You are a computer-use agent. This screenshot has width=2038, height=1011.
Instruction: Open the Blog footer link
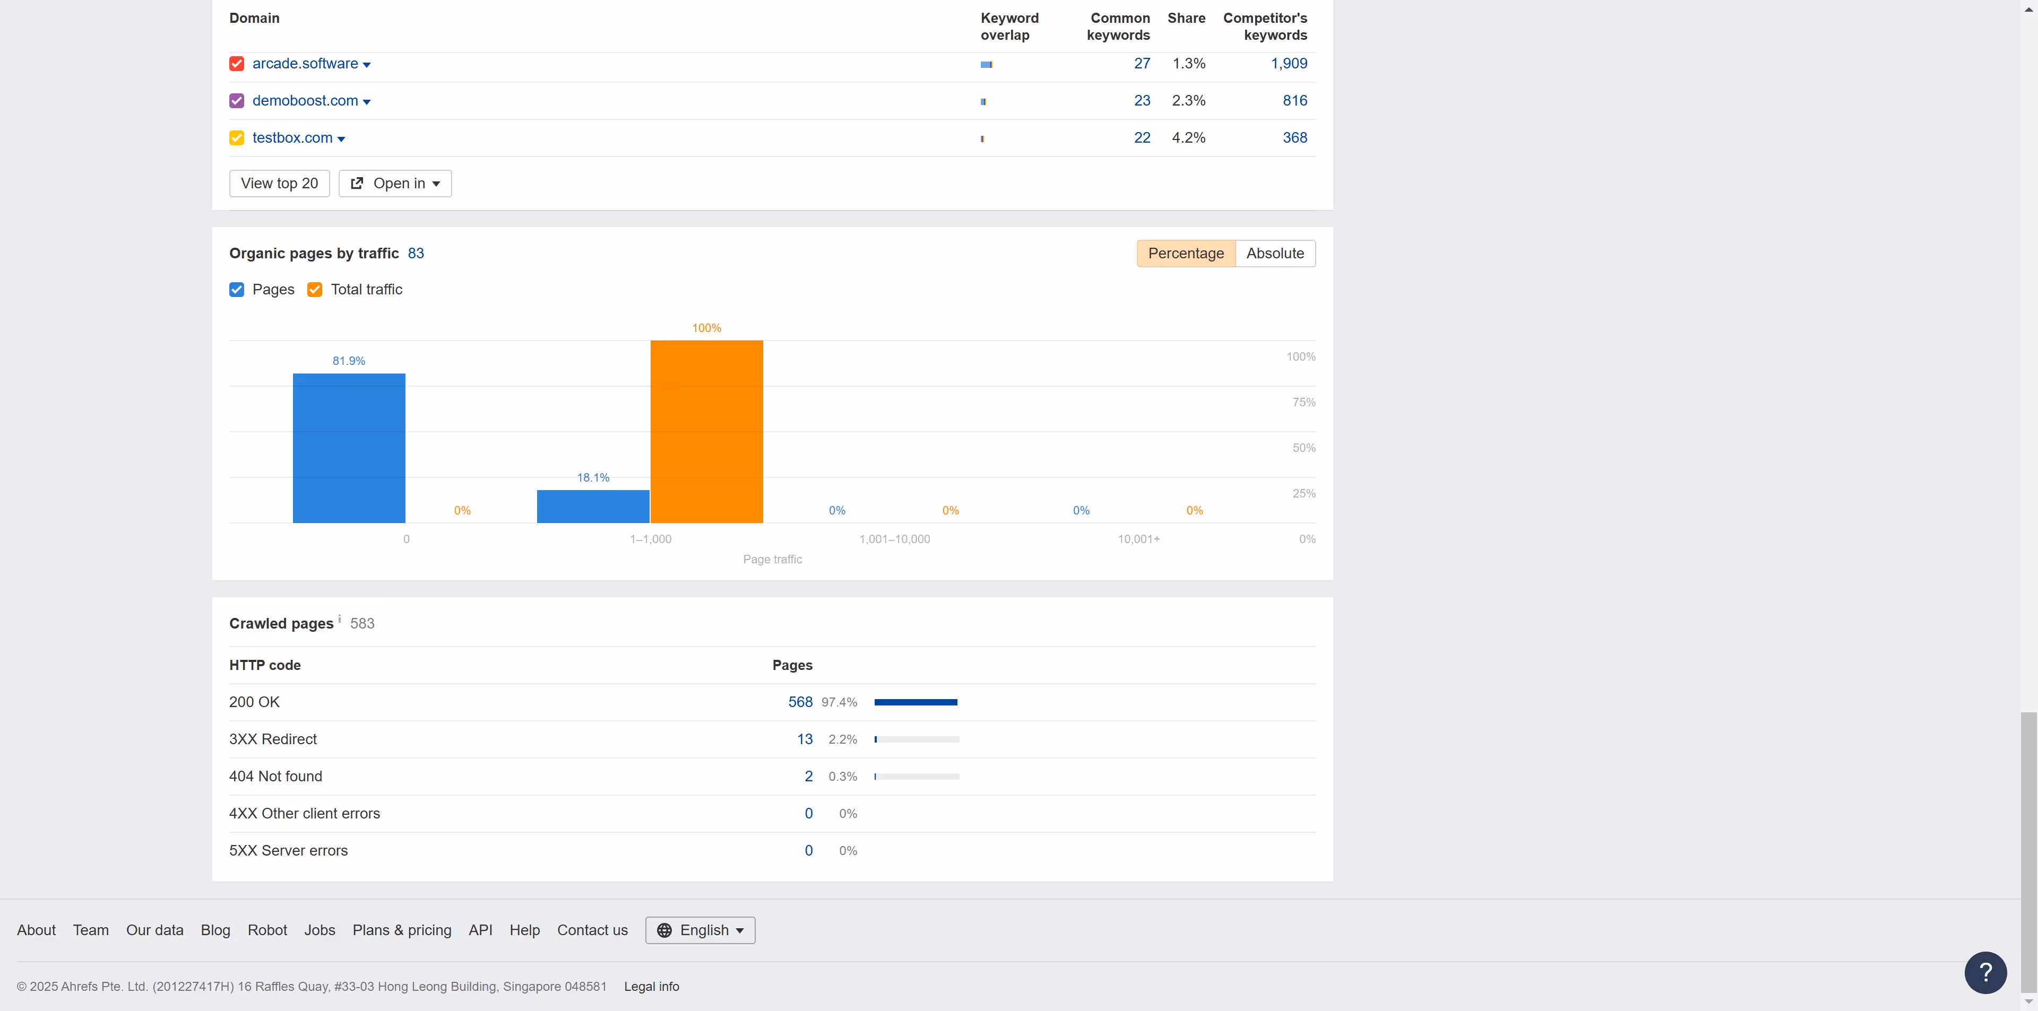pyautogui.click(x=214, y=930)
